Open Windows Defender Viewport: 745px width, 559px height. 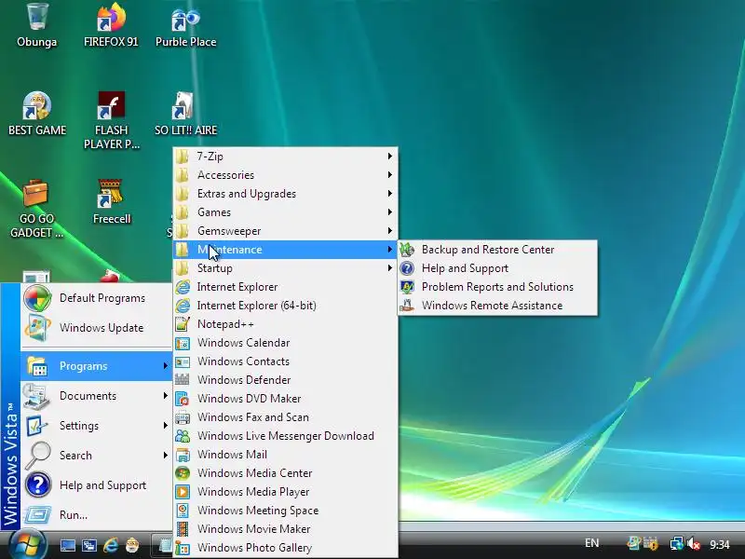285,380
